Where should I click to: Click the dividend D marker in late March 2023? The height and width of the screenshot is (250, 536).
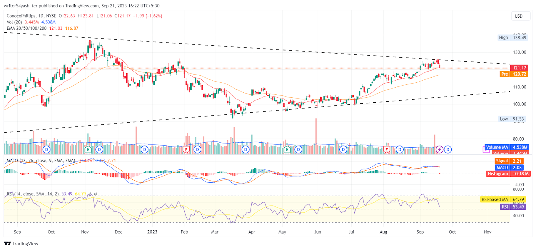point(246,149)
